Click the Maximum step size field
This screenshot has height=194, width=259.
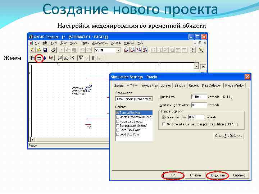196,117
